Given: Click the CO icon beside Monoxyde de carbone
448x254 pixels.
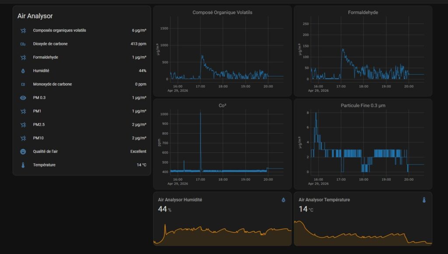Looking at the screenshot, I should [23, 84].
